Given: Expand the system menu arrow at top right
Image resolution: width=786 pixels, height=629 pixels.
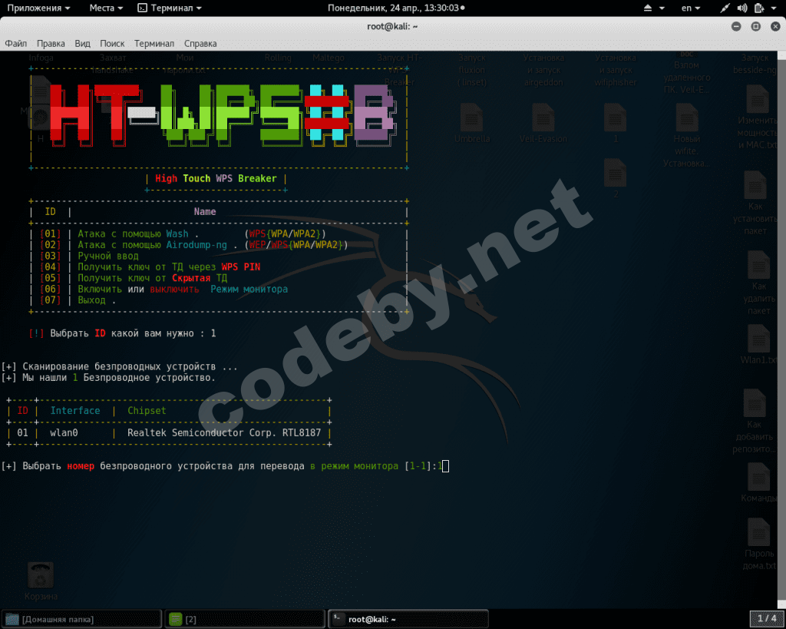Looking at the screenshot, I should pos(774,8).
